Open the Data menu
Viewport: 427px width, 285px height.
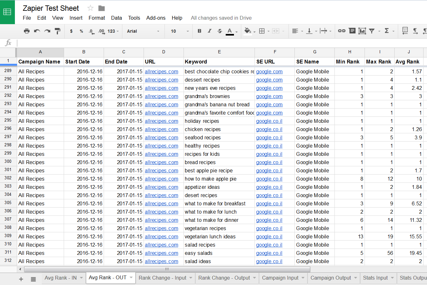116,18
